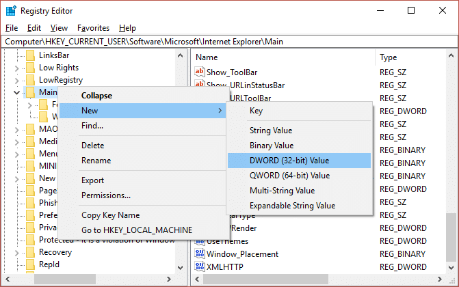Select the Show_ToolBar value name
Screen dimensions: 459x287
(232, 72)
